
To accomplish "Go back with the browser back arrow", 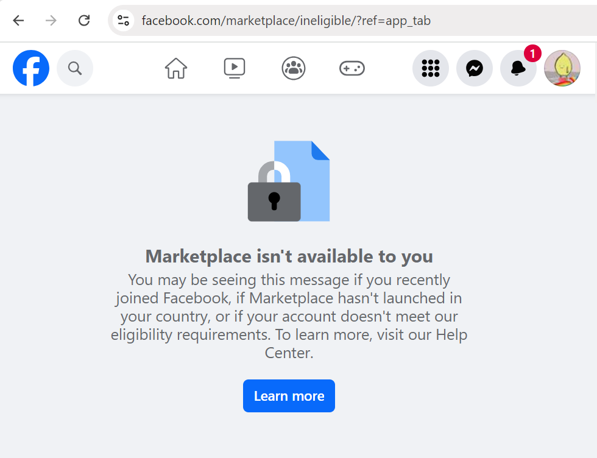I will point(18,20).
